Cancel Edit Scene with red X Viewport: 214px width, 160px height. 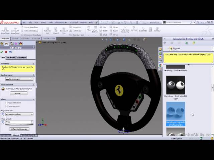[6, 52]
